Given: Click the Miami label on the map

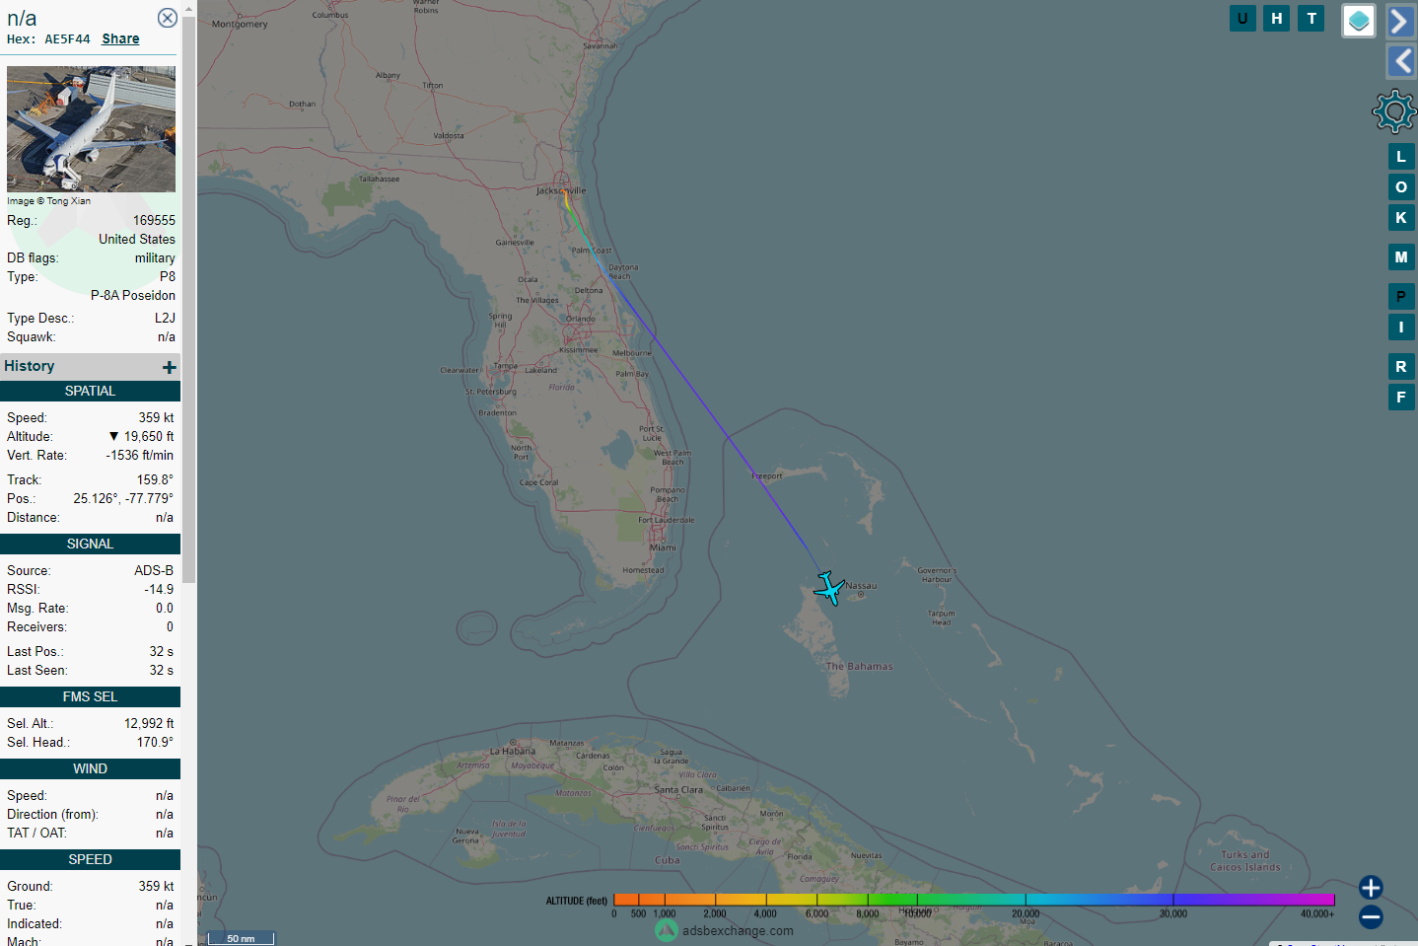Looking at the screenshot, I should (663, 547).
